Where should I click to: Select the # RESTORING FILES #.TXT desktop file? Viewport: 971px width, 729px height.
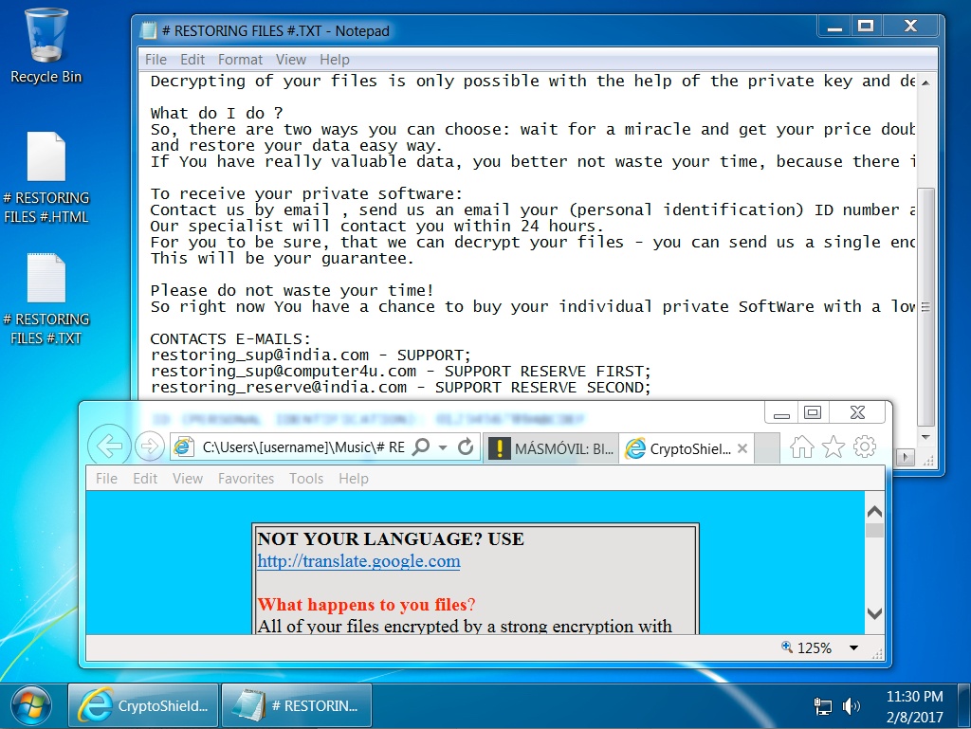[x=46, y=299]
